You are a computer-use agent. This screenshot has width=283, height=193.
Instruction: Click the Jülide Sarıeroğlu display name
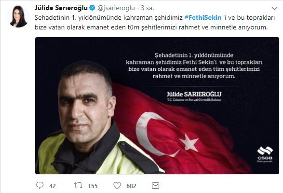click(61, 8)
